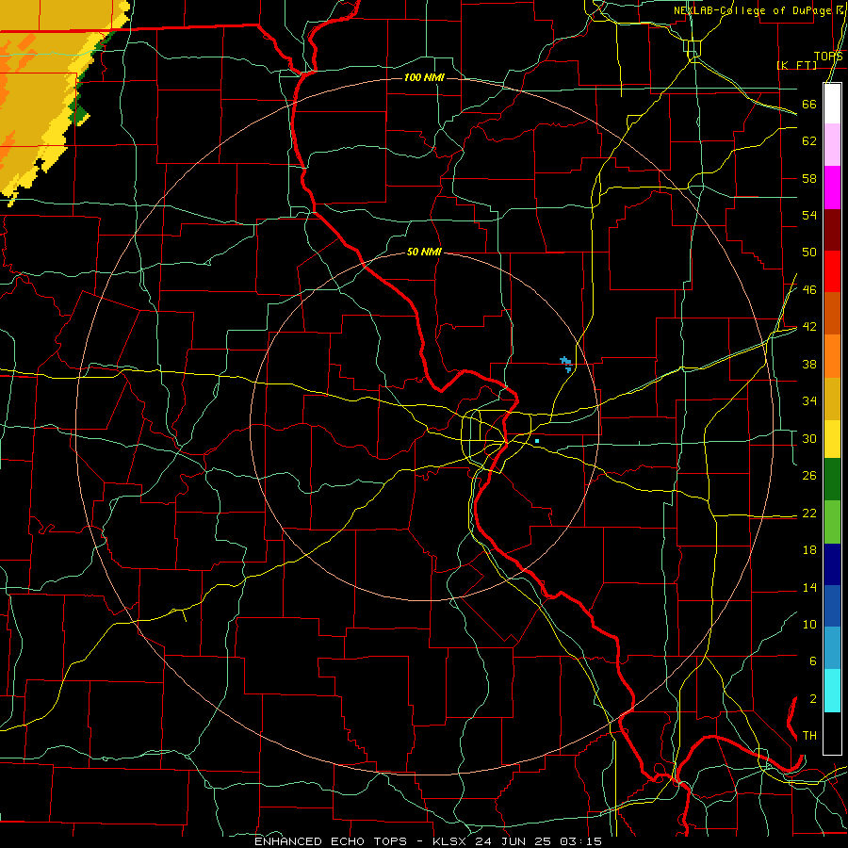Click the 'TH' threshold label

[809, 736]
